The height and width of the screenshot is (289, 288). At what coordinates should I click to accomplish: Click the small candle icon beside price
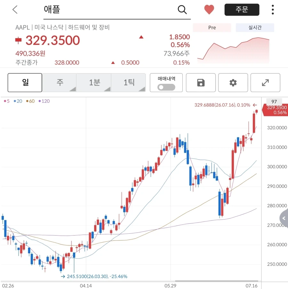point(18,40)
